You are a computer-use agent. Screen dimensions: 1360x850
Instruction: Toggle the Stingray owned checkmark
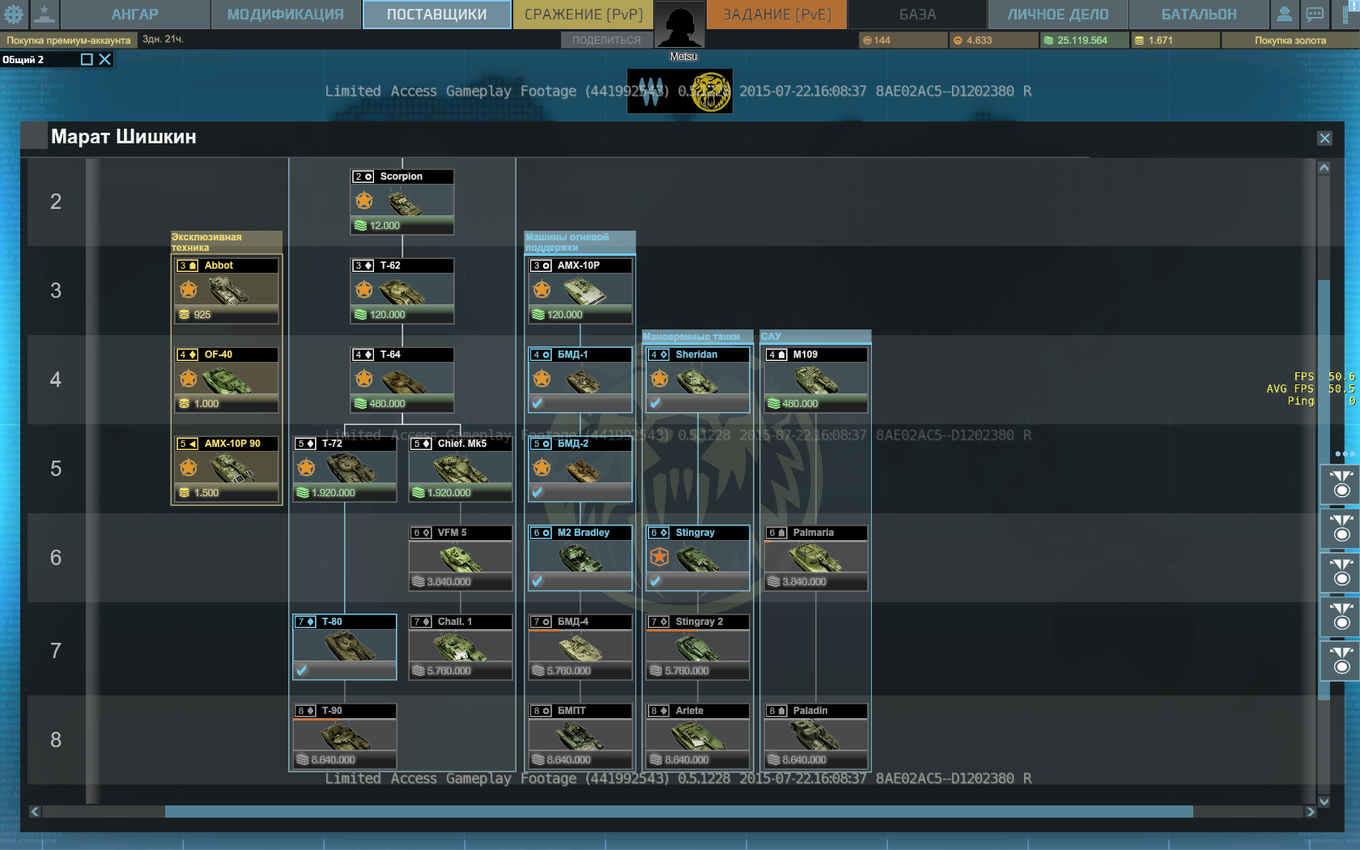coord(655,581)
